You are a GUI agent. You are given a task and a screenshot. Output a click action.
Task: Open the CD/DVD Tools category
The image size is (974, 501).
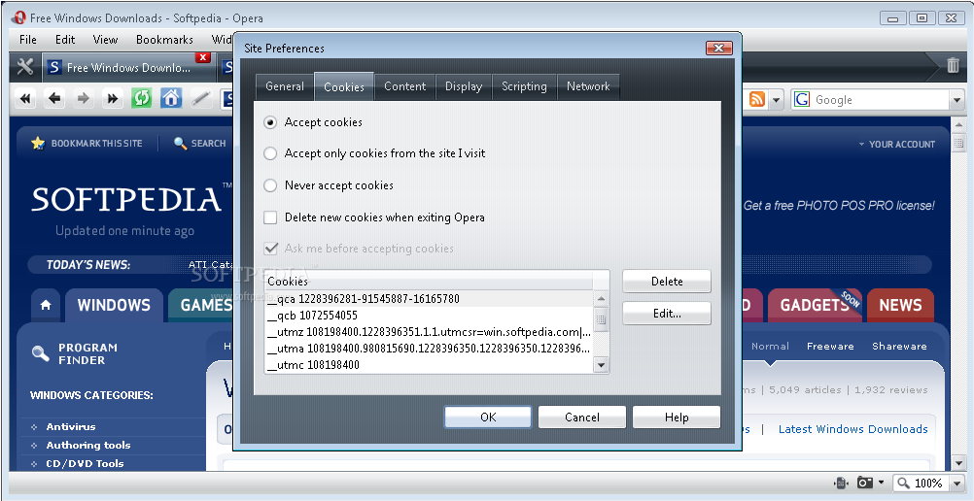[85, 463]
